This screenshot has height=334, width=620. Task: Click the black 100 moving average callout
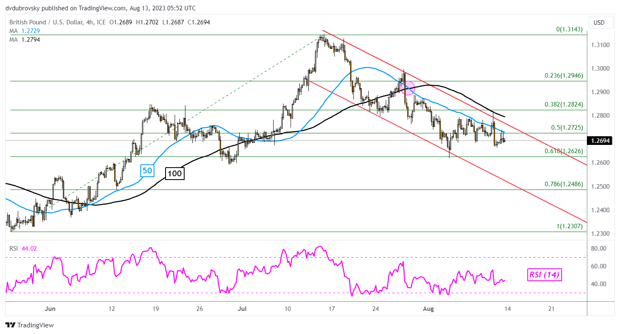[x=175, y=173]
